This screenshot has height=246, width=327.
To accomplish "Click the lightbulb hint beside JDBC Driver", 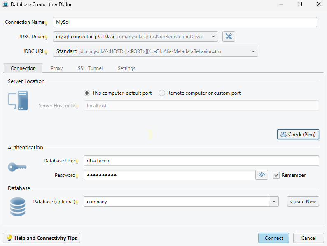I will pyautogui.click(x=47, y=37).
